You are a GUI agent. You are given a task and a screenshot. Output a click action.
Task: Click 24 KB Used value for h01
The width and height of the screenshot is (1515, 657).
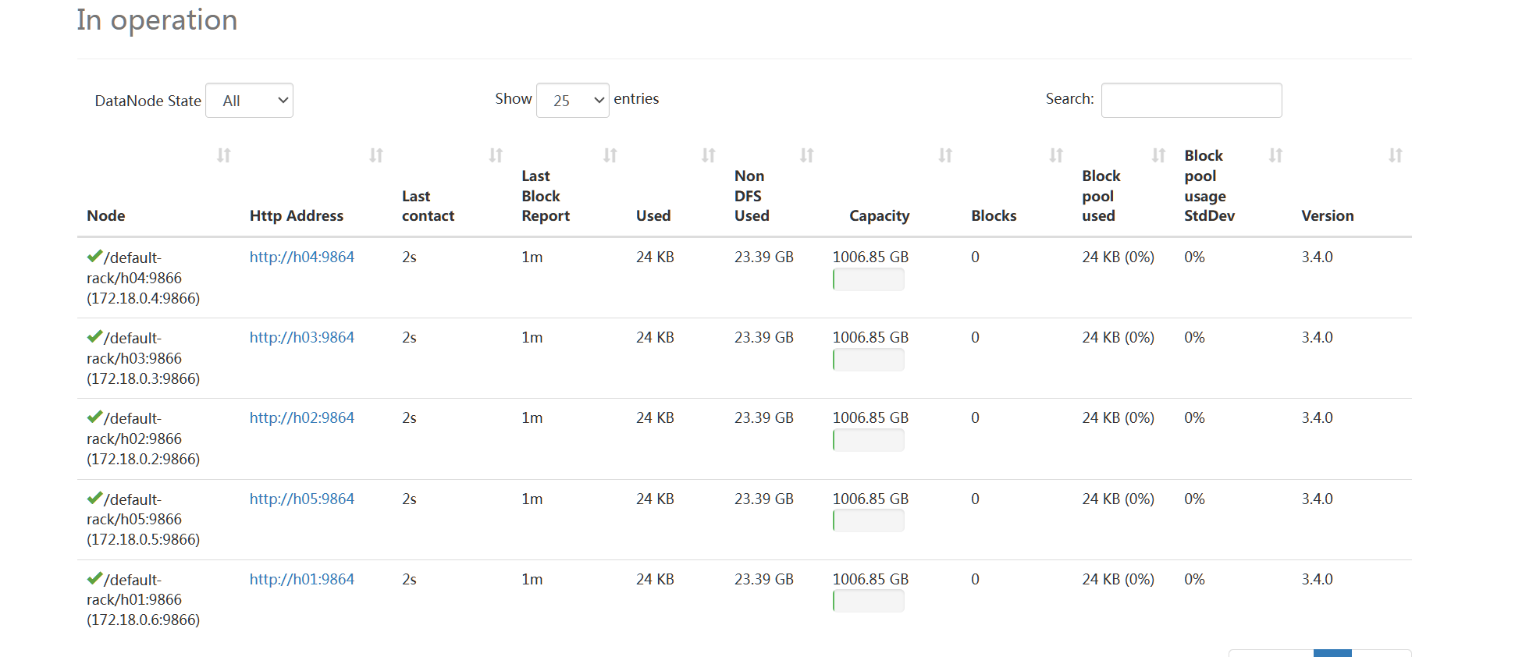(655, 579)
